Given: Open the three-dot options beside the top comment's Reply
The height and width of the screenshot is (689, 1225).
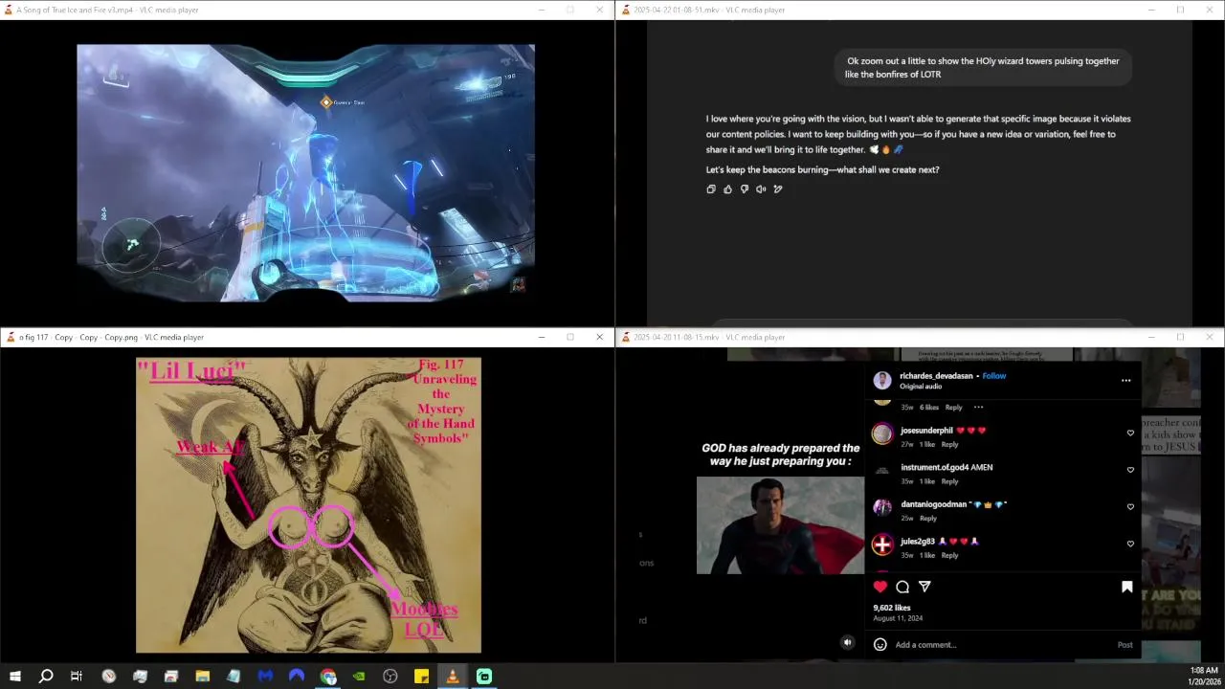Looking at the screenshot, I should point(978,407).
